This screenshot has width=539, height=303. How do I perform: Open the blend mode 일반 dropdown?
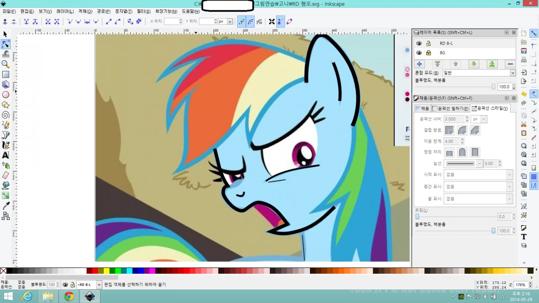pos(479,73)
